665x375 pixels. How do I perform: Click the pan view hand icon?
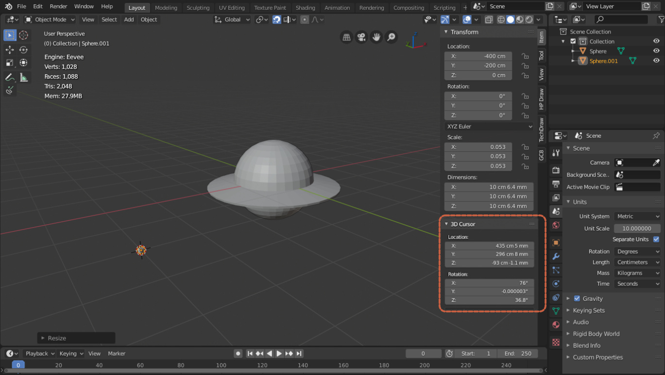coord(376,37)
